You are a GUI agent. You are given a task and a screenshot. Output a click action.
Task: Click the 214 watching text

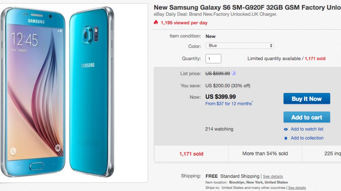pyautogui.click(x=219, y=129)
